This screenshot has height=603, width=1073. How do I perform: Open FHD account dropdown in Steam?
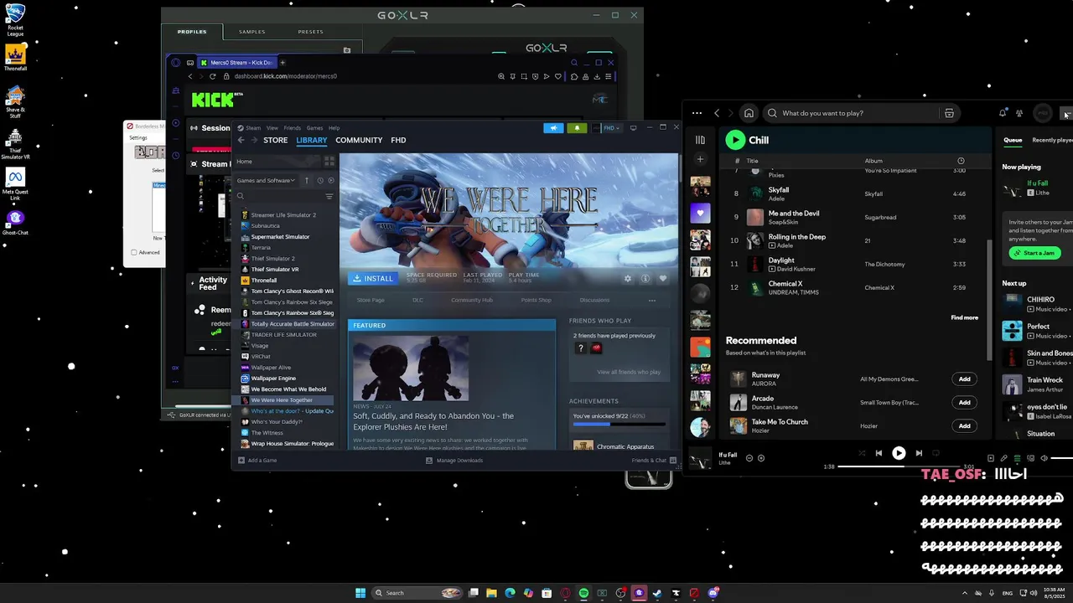point(612,128)
